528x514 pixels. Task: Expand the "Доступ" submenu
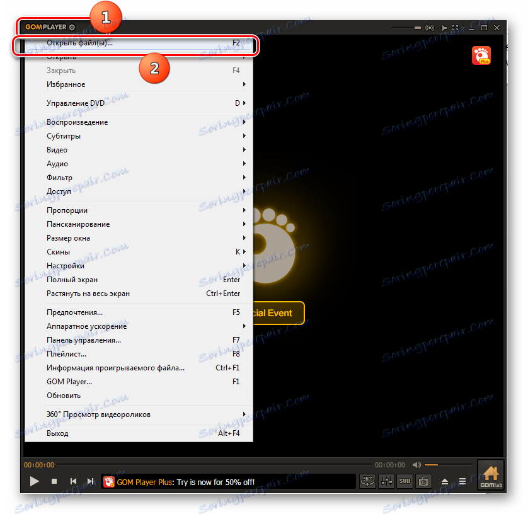click(139, 191)
